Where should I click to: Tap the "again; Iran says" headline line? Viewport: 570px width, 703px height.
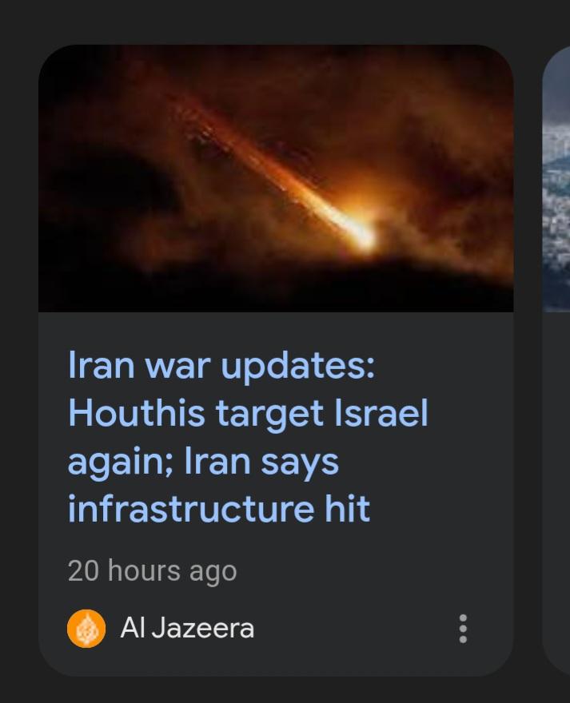click(x=203, y=462)
